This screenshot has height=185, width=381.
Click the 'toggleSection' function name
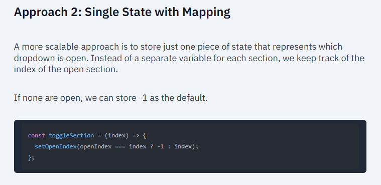pos(71,135)
